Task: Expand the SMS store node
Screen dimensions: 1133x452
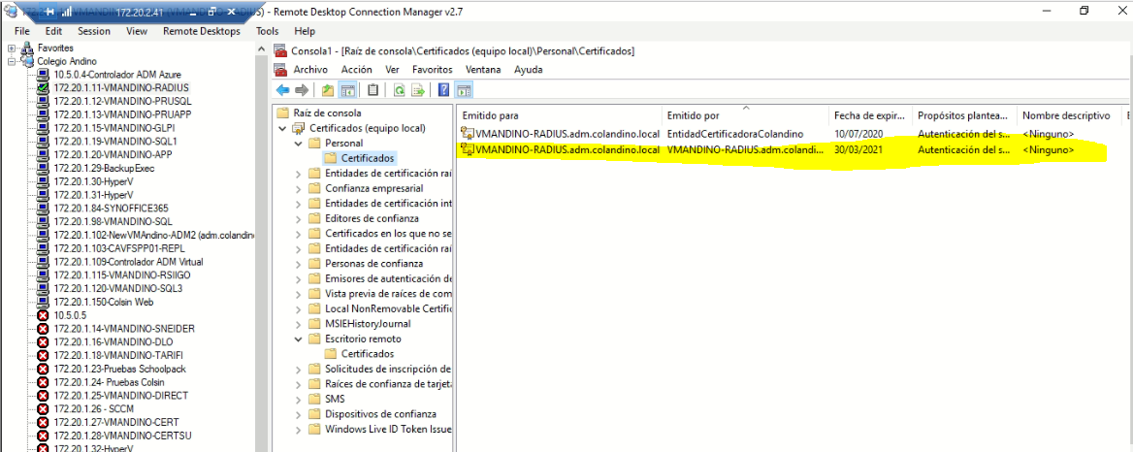Action: (x=299, y=399)
